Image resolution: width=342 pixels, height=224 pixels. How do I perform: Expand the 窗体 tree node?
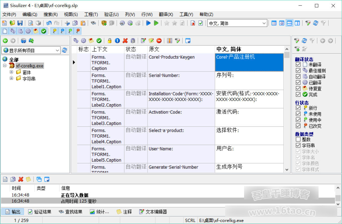pyautogui.click(x=12, y=72)
